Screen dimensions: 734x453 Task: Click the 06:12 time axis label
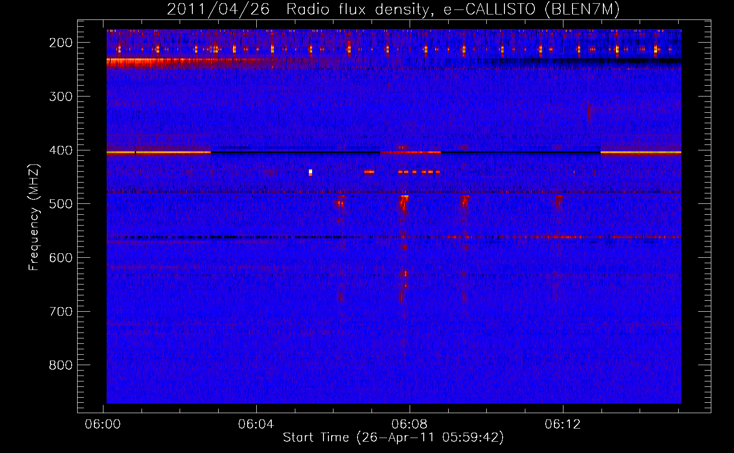click(563, 424)
